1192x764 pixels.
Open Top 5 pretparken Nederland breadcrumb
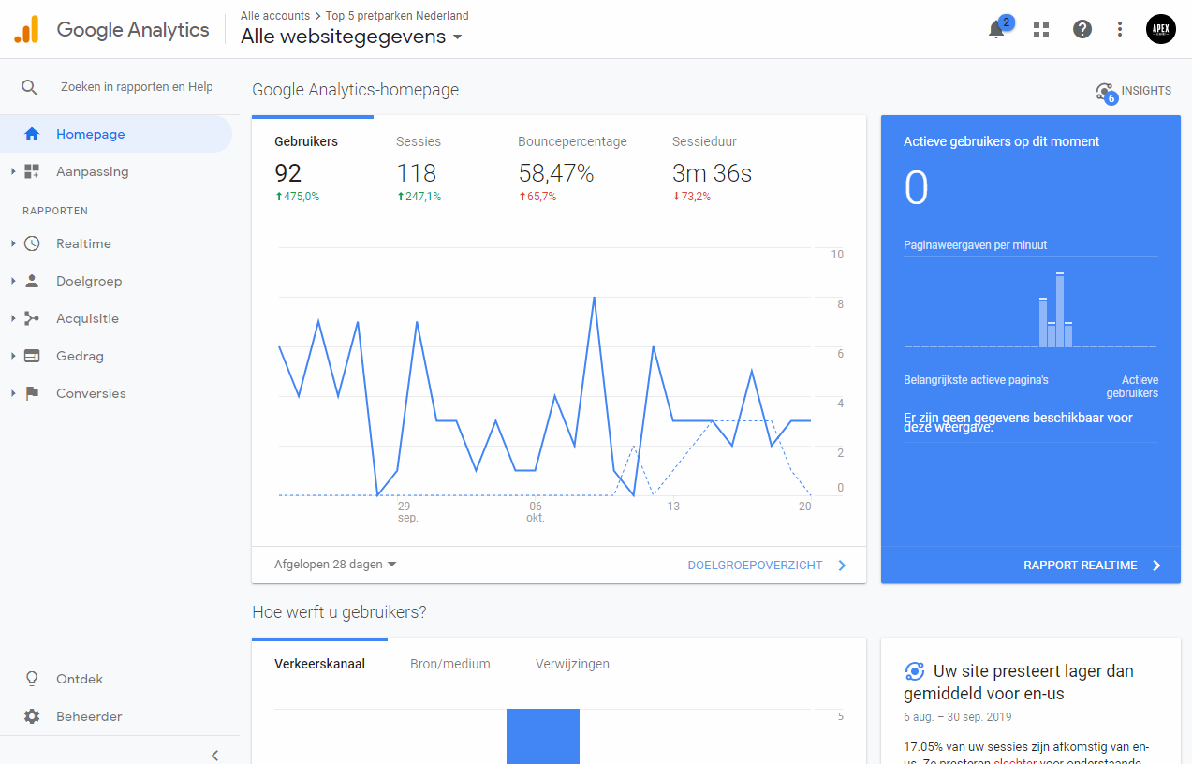397,16
